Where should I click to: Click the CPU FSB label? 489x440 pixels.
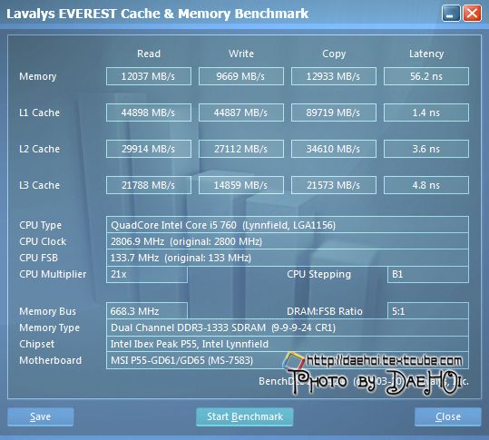point(38,258)
